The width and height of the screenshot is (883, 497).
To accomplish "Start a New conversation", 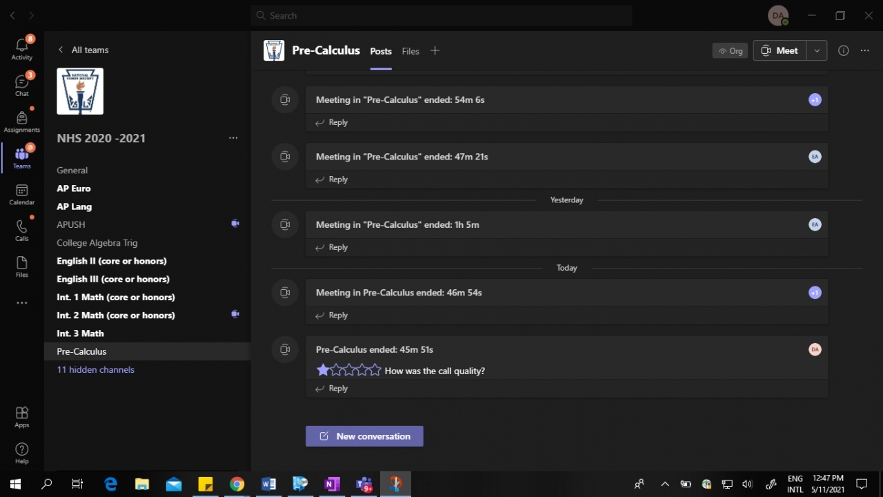I will pyautogui.click(x=364, y=436).
